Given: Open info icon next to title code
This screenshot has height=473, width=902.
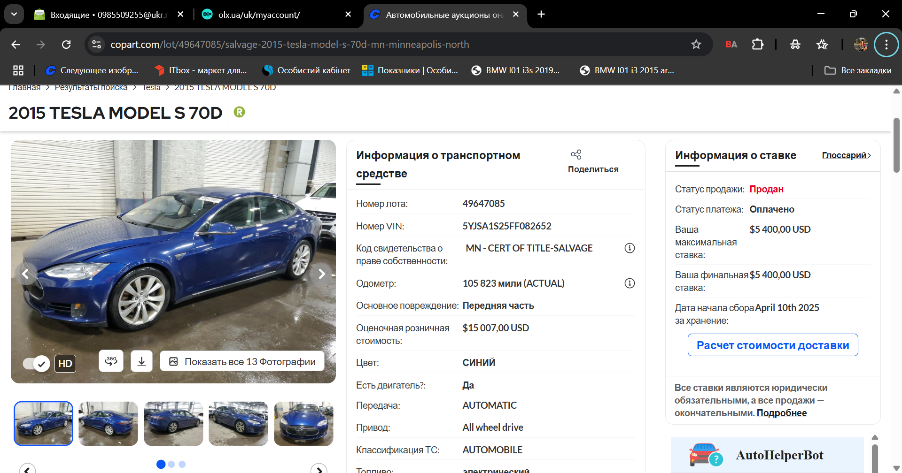Looking at the screenshot, I should (630, 248).
